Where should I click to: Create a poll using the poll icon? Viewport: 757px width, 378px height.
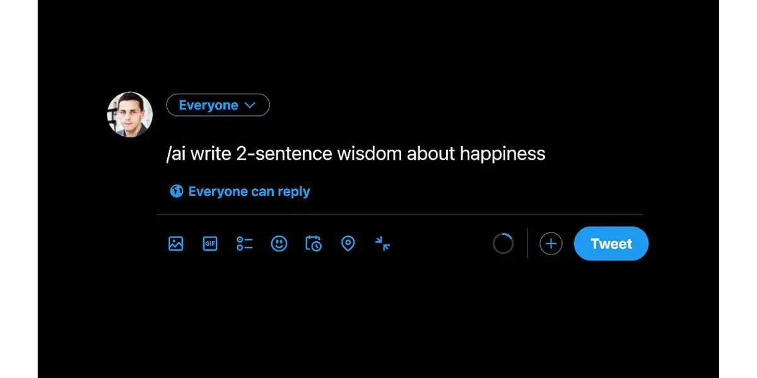[x=245, y=244]
